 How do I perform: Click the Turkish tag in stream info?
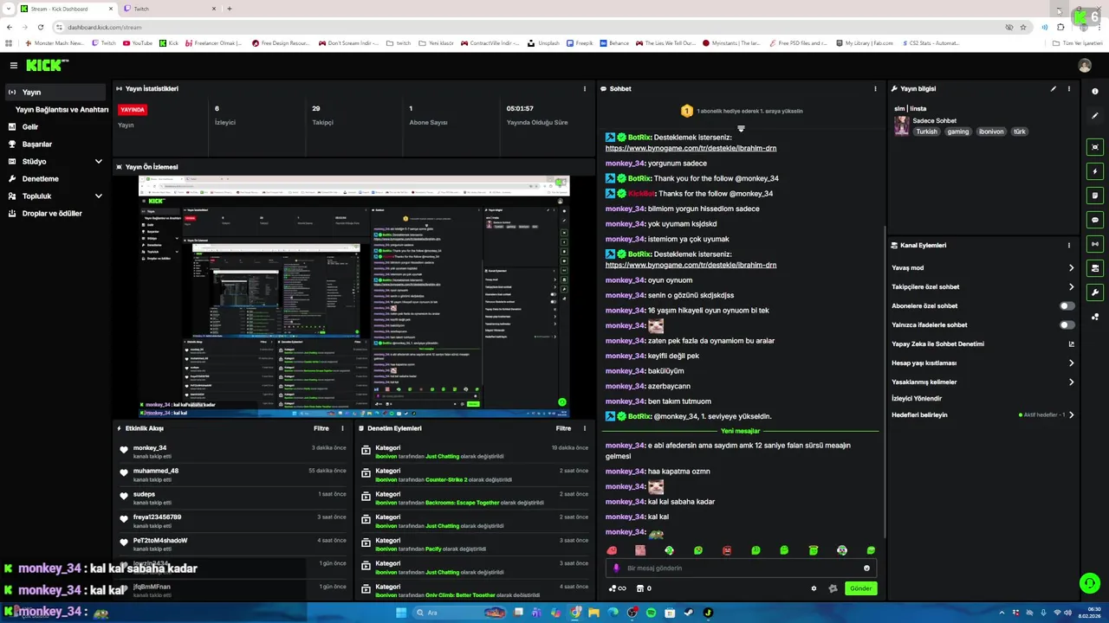tap(927, 132)
